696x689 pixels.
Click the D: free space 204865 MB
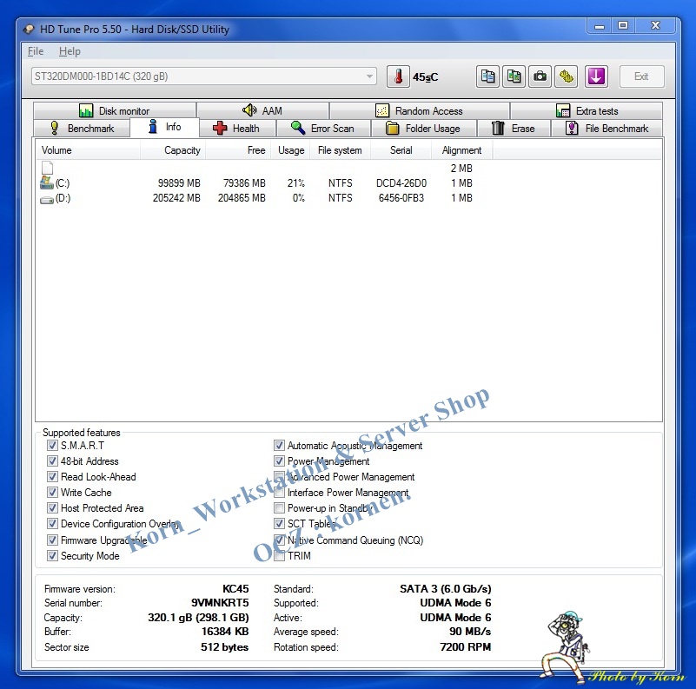[242, 198]
